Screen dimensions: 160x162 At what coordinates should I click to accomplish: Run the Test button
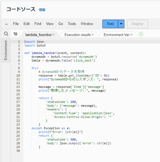[x=110, y=24]
